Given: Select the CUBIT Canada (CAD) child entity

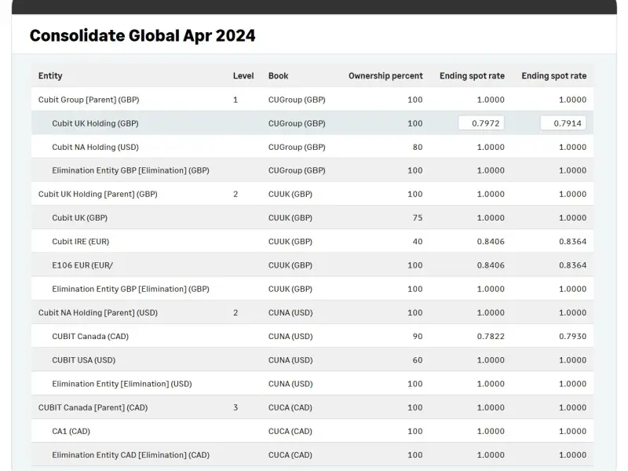Looking at the screenshot, I should (x=90, y=336).
